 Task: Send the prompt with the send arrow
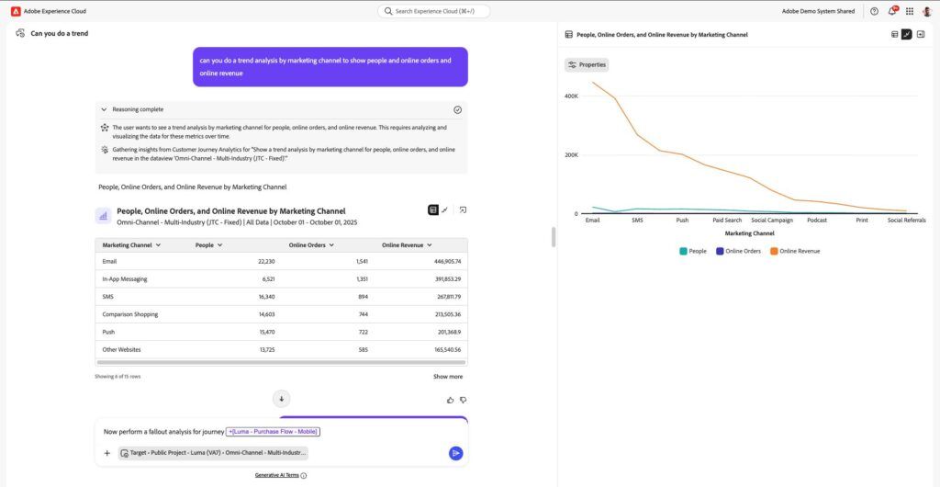click(455, 453)
